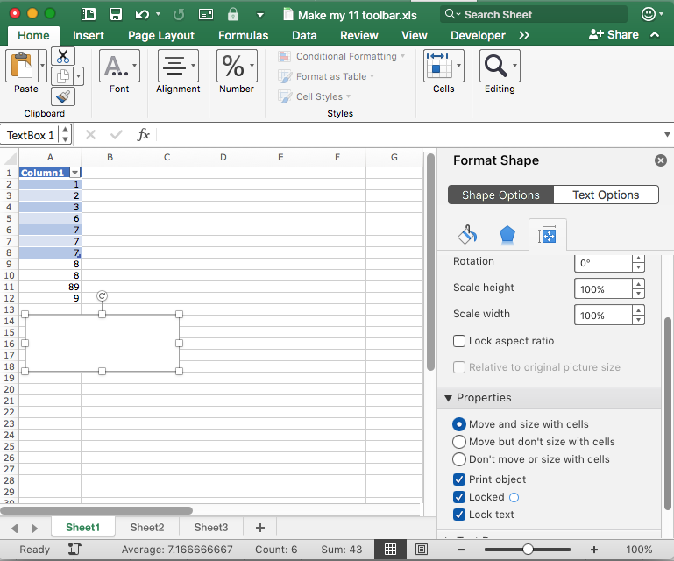Expand the formula bar arrow
This screenshot has width=674, height=561.
click(x=667, y=135)
